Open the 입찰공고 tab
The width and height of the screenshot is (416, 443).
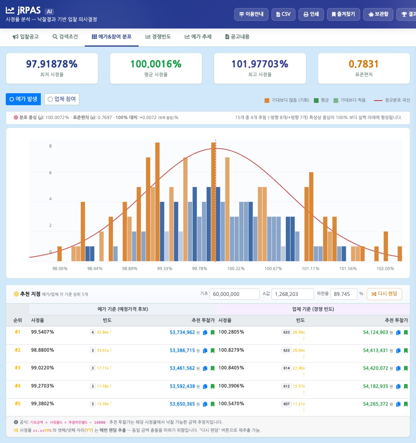pos(26,37)
